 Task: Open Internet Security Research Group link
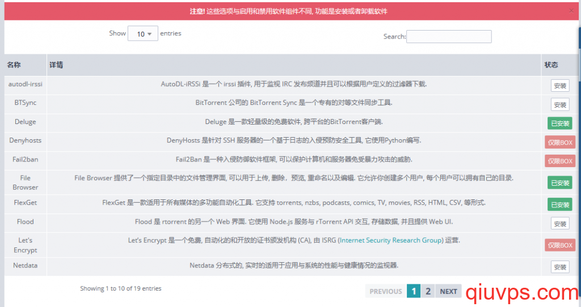390,240
